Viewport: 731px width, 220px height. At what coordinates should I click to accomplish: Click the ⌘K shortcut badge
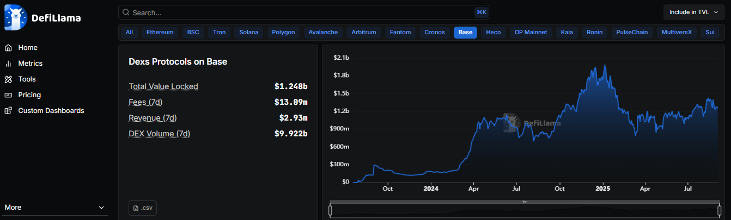[x=481, y=12]
